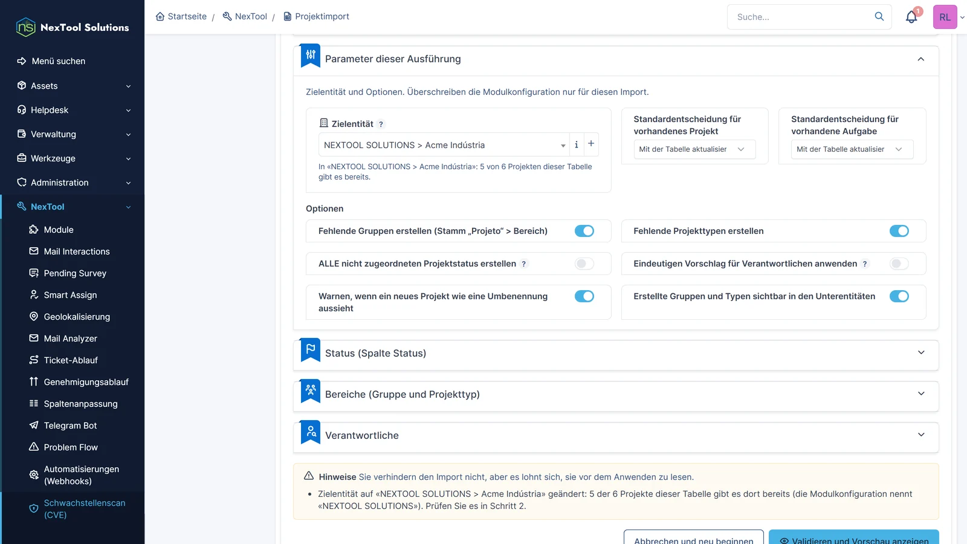Click the Suche search input field

point(801,17)
